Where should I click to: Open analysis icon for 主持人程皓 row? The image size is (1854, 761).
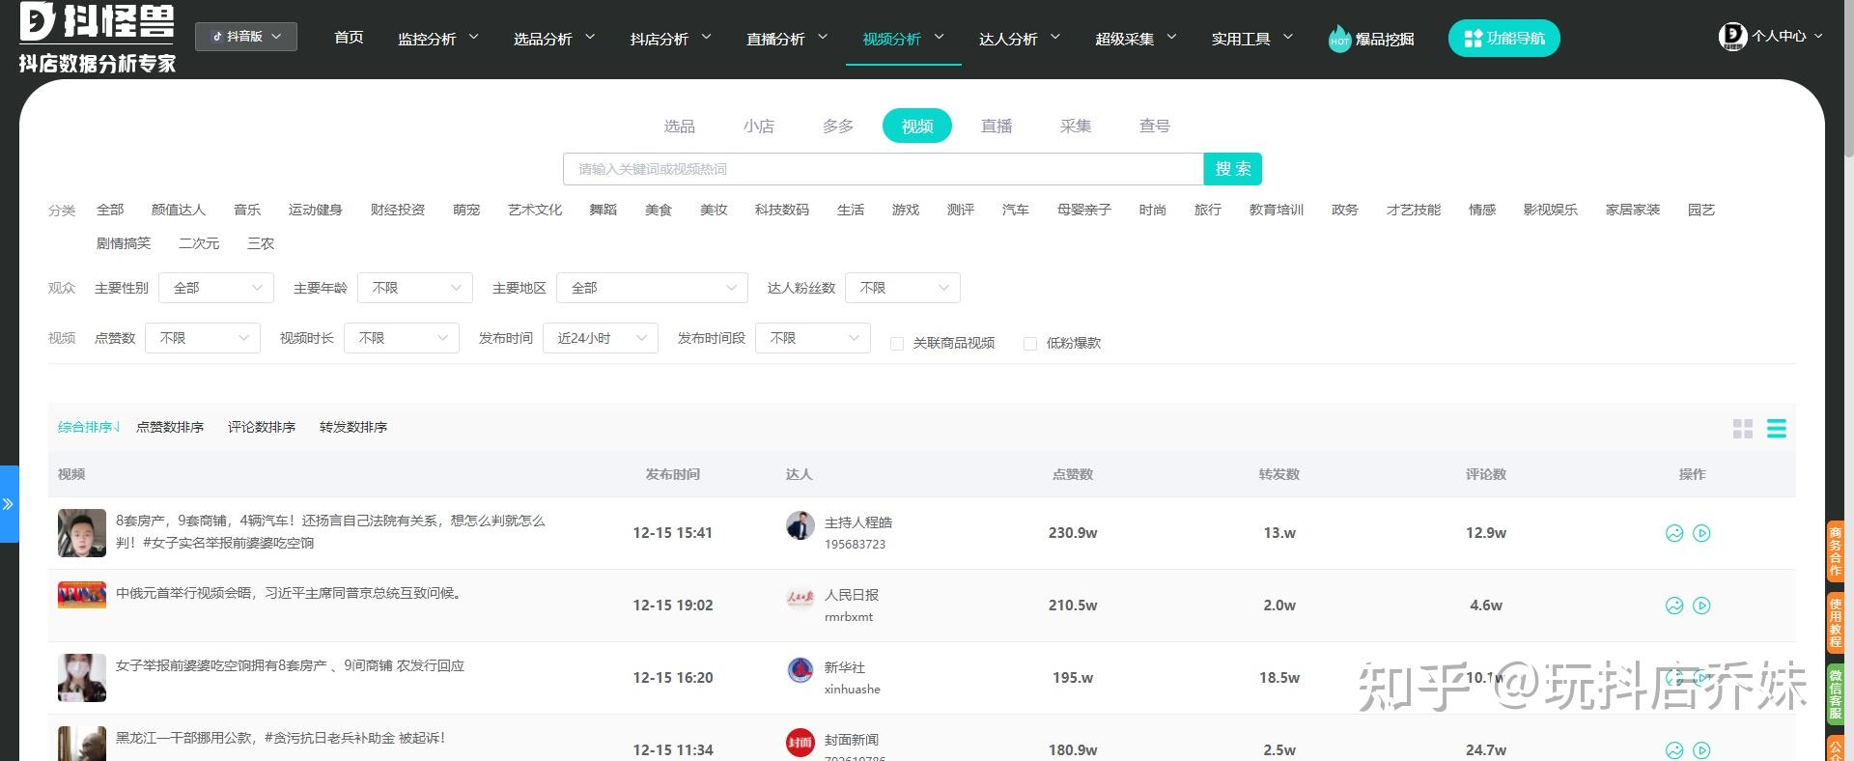coord(1674,533)
